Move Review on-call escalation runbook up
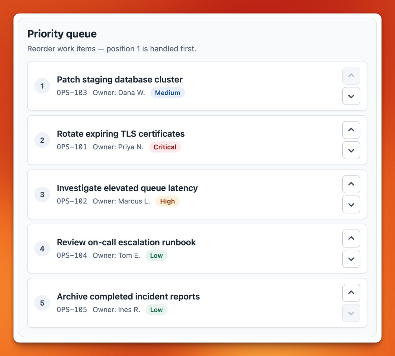 click(x=351, y=238)
